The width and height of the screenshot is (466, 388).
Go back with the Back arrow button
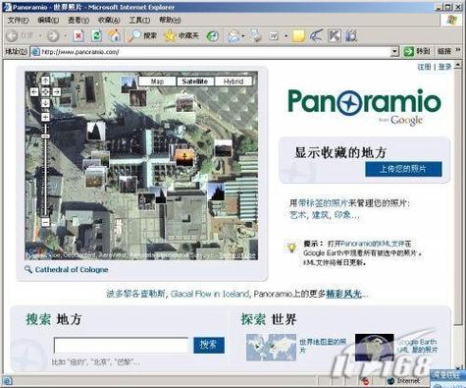[x=12, y=35]
